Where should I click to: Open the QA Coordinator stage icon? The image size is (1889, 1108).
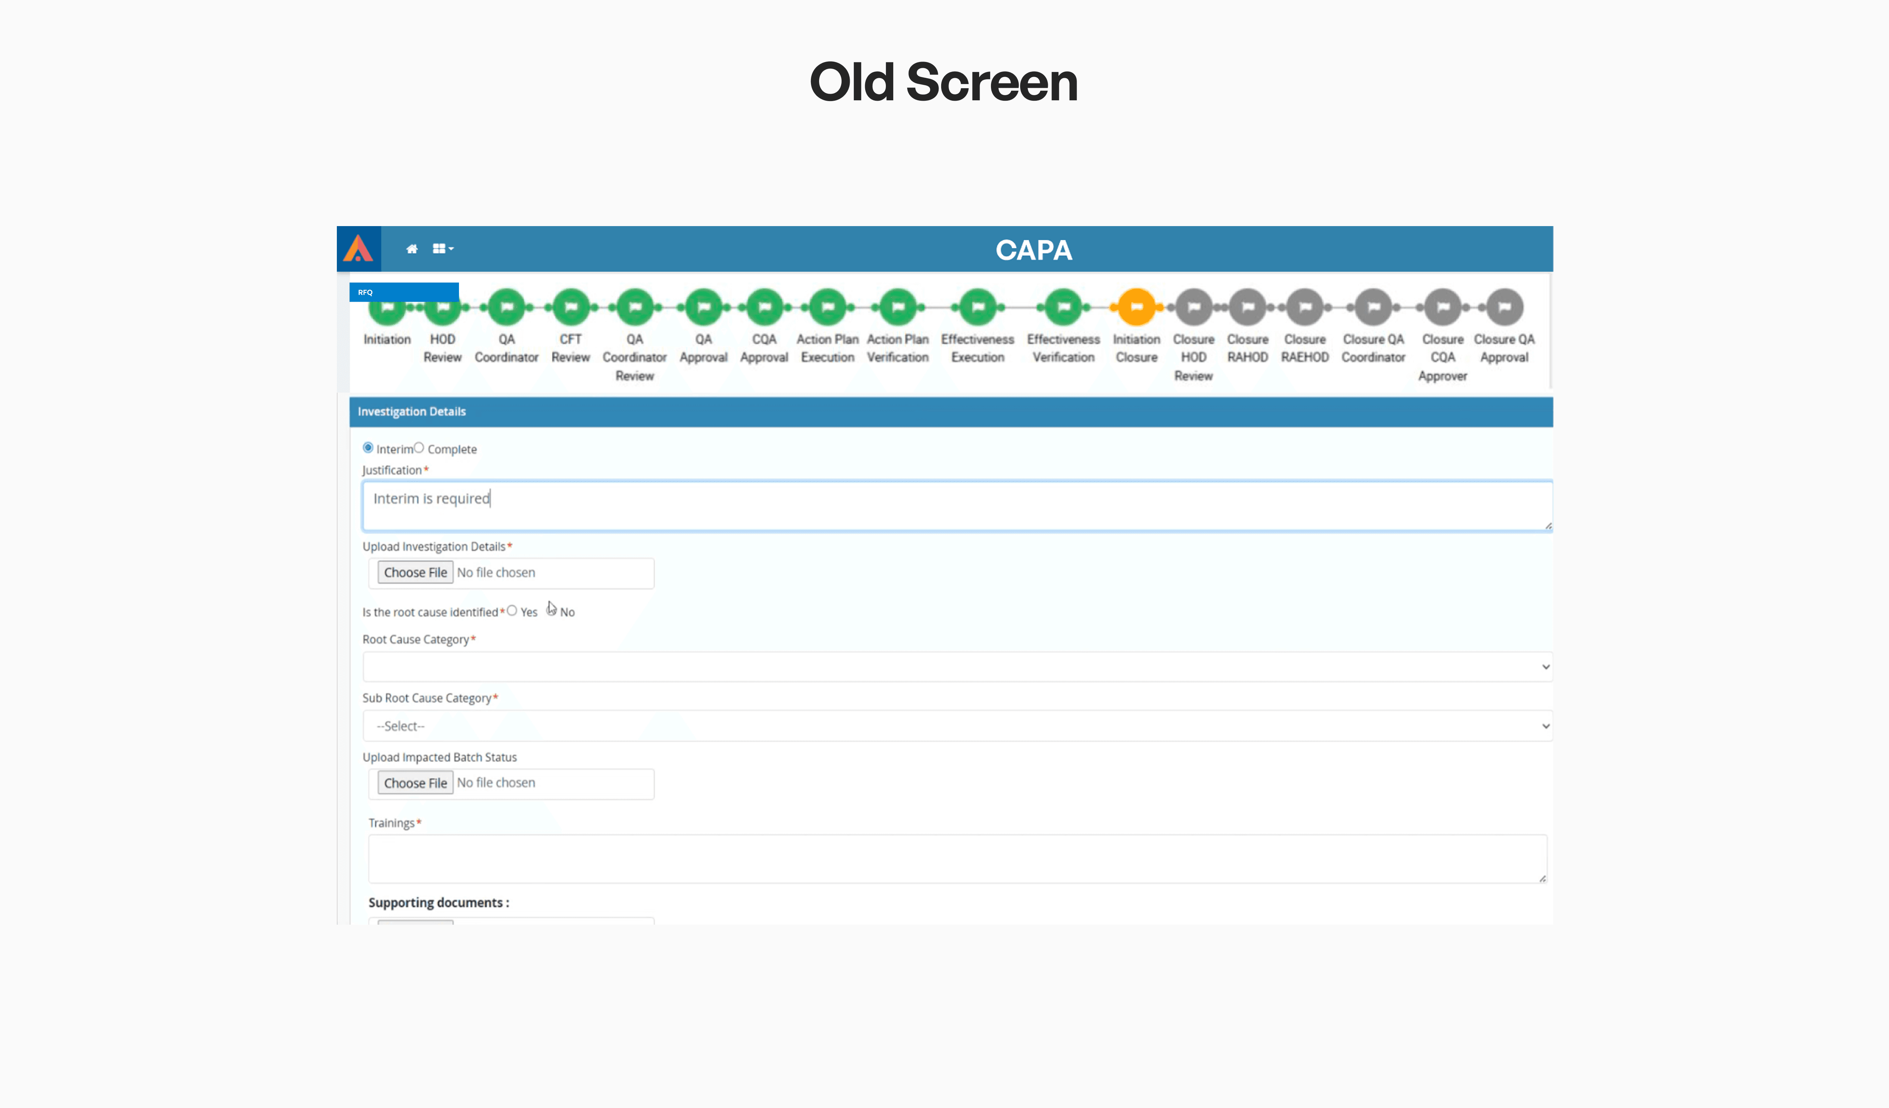click(x=507, y=307)
